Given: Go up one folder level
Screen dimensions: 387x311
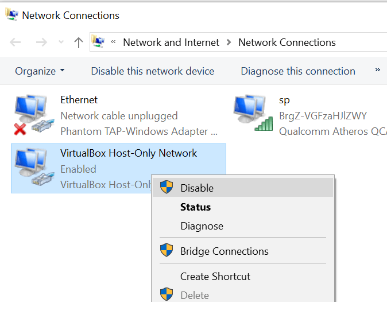Looking at the screenshot, I should coord(79,42).
